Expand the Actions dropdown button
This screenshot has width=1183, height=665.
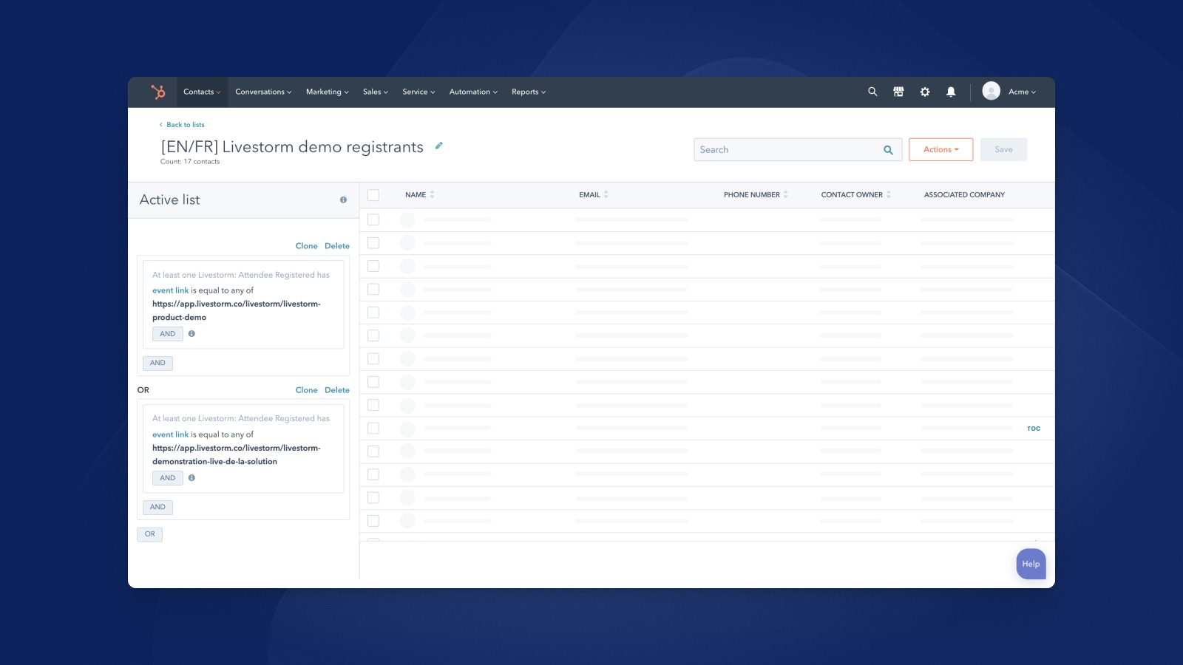coord(940,149)
